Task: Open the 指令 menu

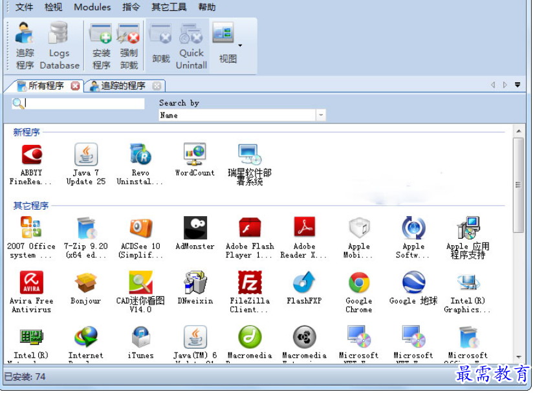Action: [x=131, y=7]
